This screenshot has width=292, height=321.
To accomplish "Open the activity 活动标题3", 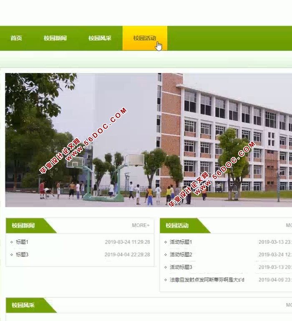I will coord(181,267).
